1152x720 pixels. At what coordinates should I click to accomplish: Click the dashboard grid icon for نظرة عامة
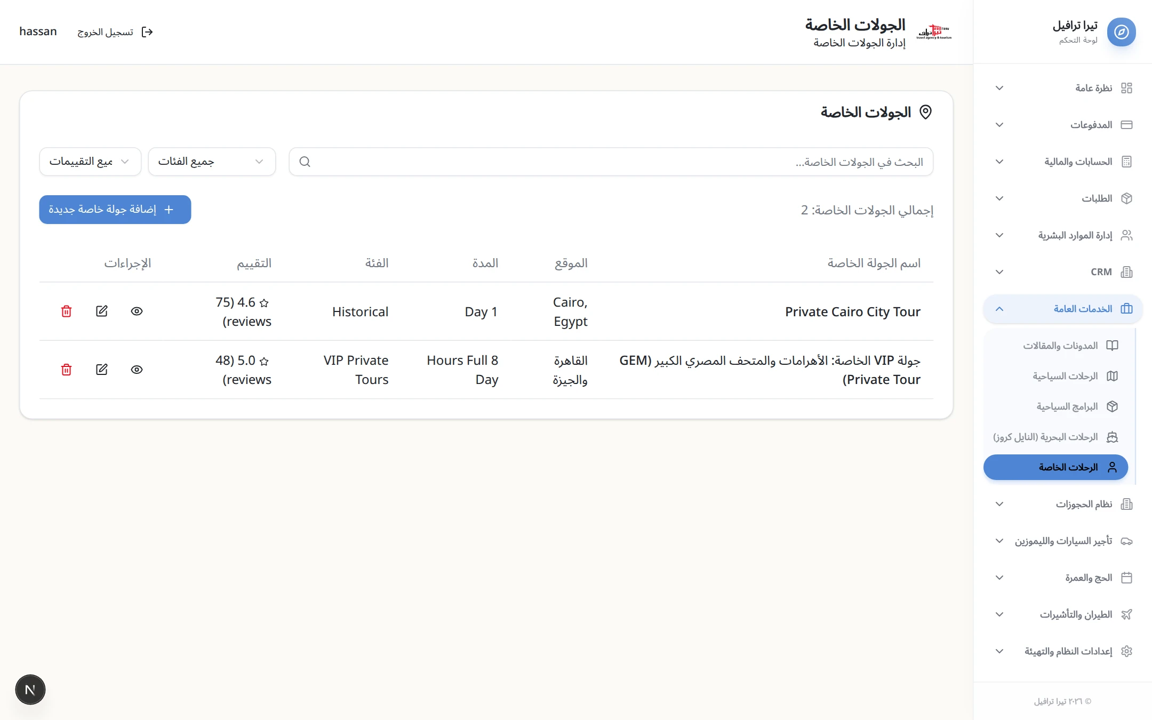coord(1126,88)
